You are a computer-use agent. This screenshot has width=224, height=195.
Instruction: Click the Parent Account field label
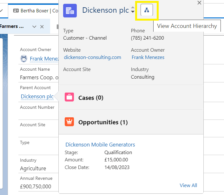35,88
